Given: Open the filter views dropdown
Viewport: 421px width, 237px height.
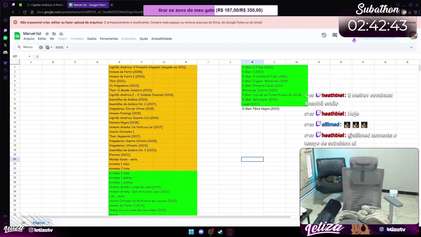Looking at the screenshot, I should 49,47.
